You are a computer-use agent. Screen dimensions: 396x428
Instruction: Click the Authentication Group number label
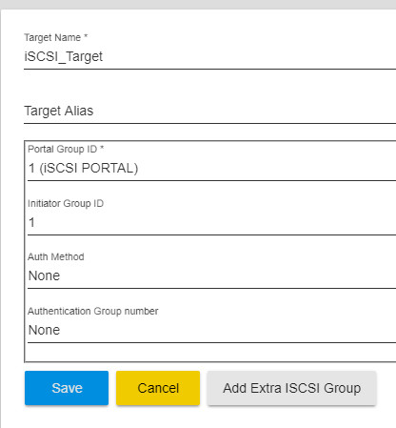93,311
